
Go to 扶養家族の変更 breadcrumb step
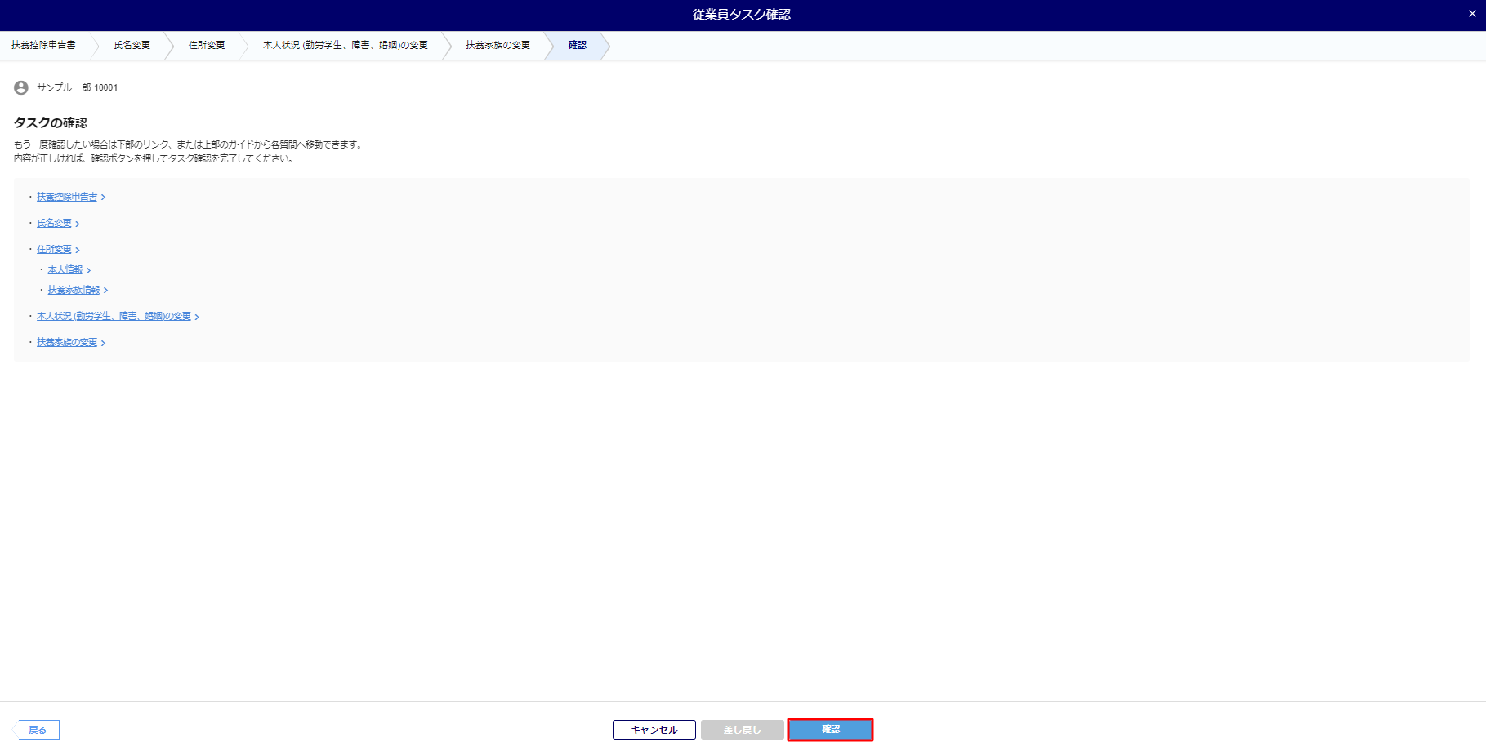point(498,45)
